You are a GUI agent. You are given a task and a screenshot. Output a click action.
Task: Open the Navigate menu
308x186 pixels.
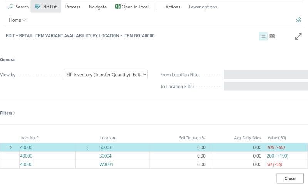tap(97, 7)
